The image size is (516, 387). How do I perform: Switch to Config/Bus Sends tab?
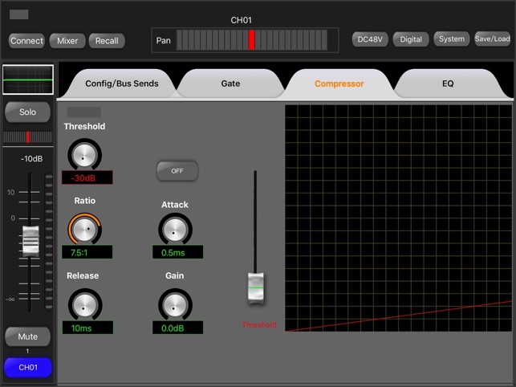coord(122,84)
